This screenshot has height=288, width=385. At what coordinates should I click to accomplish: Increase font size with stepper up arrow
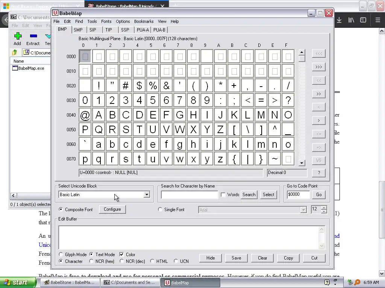click(324, 208)
